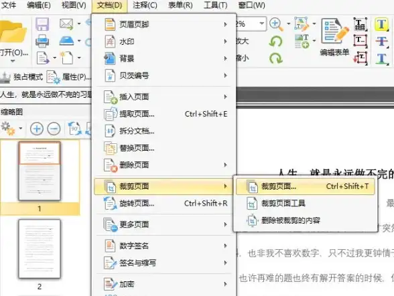The height and width of the screenshot is (296, 394).
Task: Rotate thumbnail 90 degrees icon
Action: point(75,129)
